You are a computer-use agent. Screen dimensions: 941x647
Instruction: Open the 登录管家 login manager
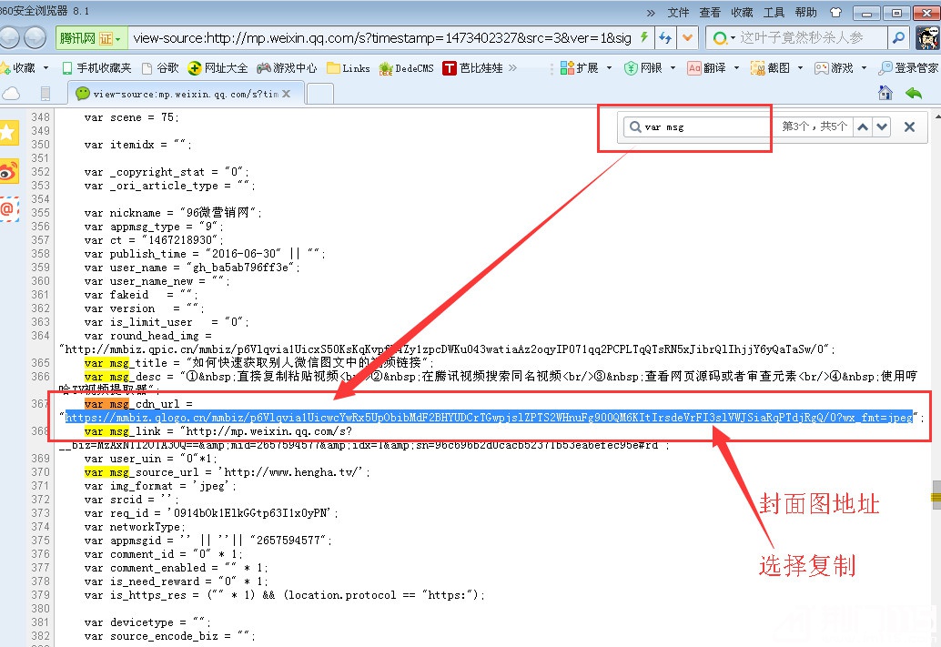click(908, 68)
